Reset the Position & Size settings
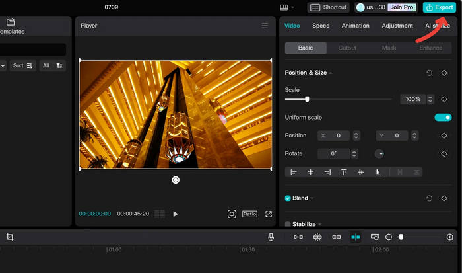 430,73
